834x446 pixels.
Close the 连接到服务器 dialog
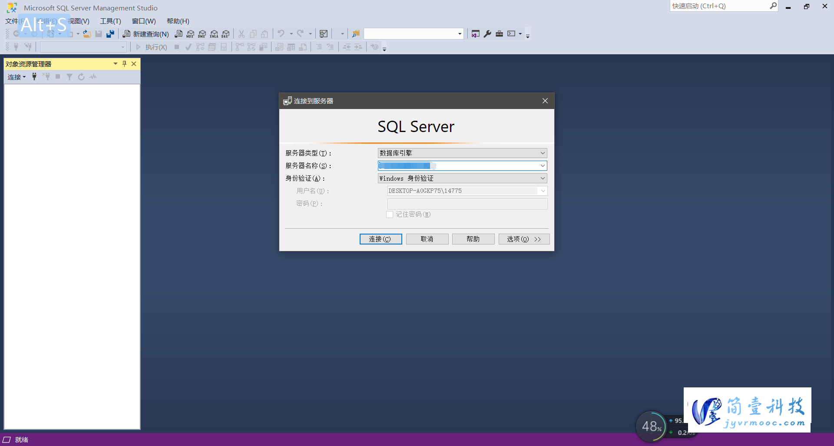click(545, 101)
